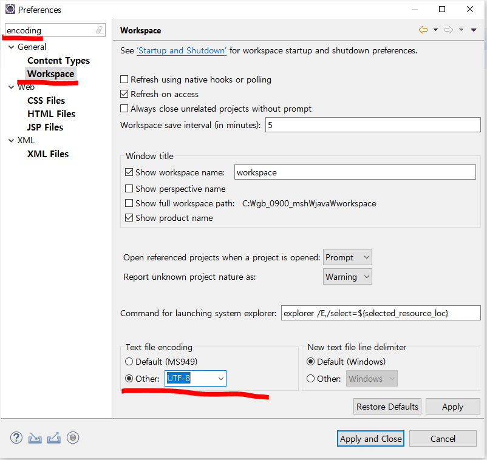This screenshot has width=487, height=460.
Task: Select Other text file encoding radio
Action: [129, 378]
